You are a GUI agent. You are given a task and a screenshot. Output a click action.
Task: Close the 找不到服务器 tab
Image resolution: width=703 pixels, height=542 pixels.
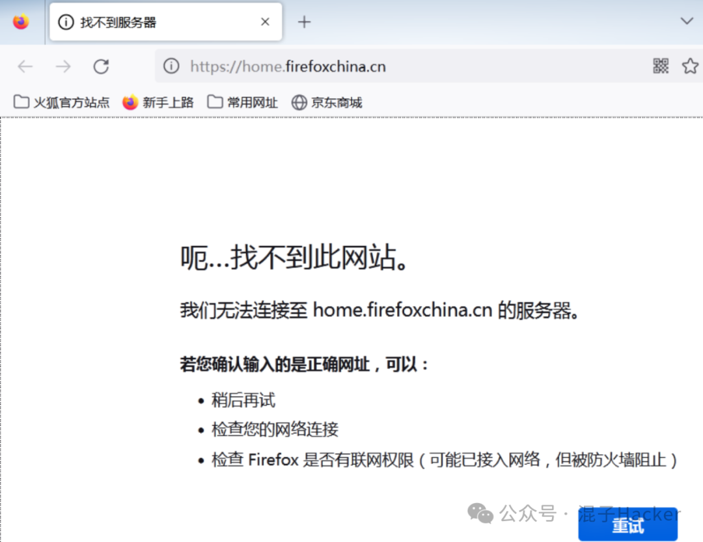point(265,21)
